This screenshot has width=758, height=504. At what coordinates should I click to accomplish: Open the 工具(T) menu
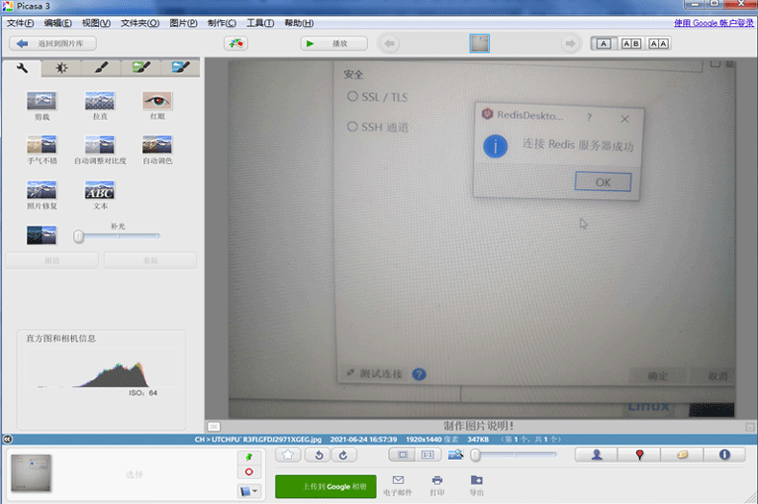pos(260,23)
